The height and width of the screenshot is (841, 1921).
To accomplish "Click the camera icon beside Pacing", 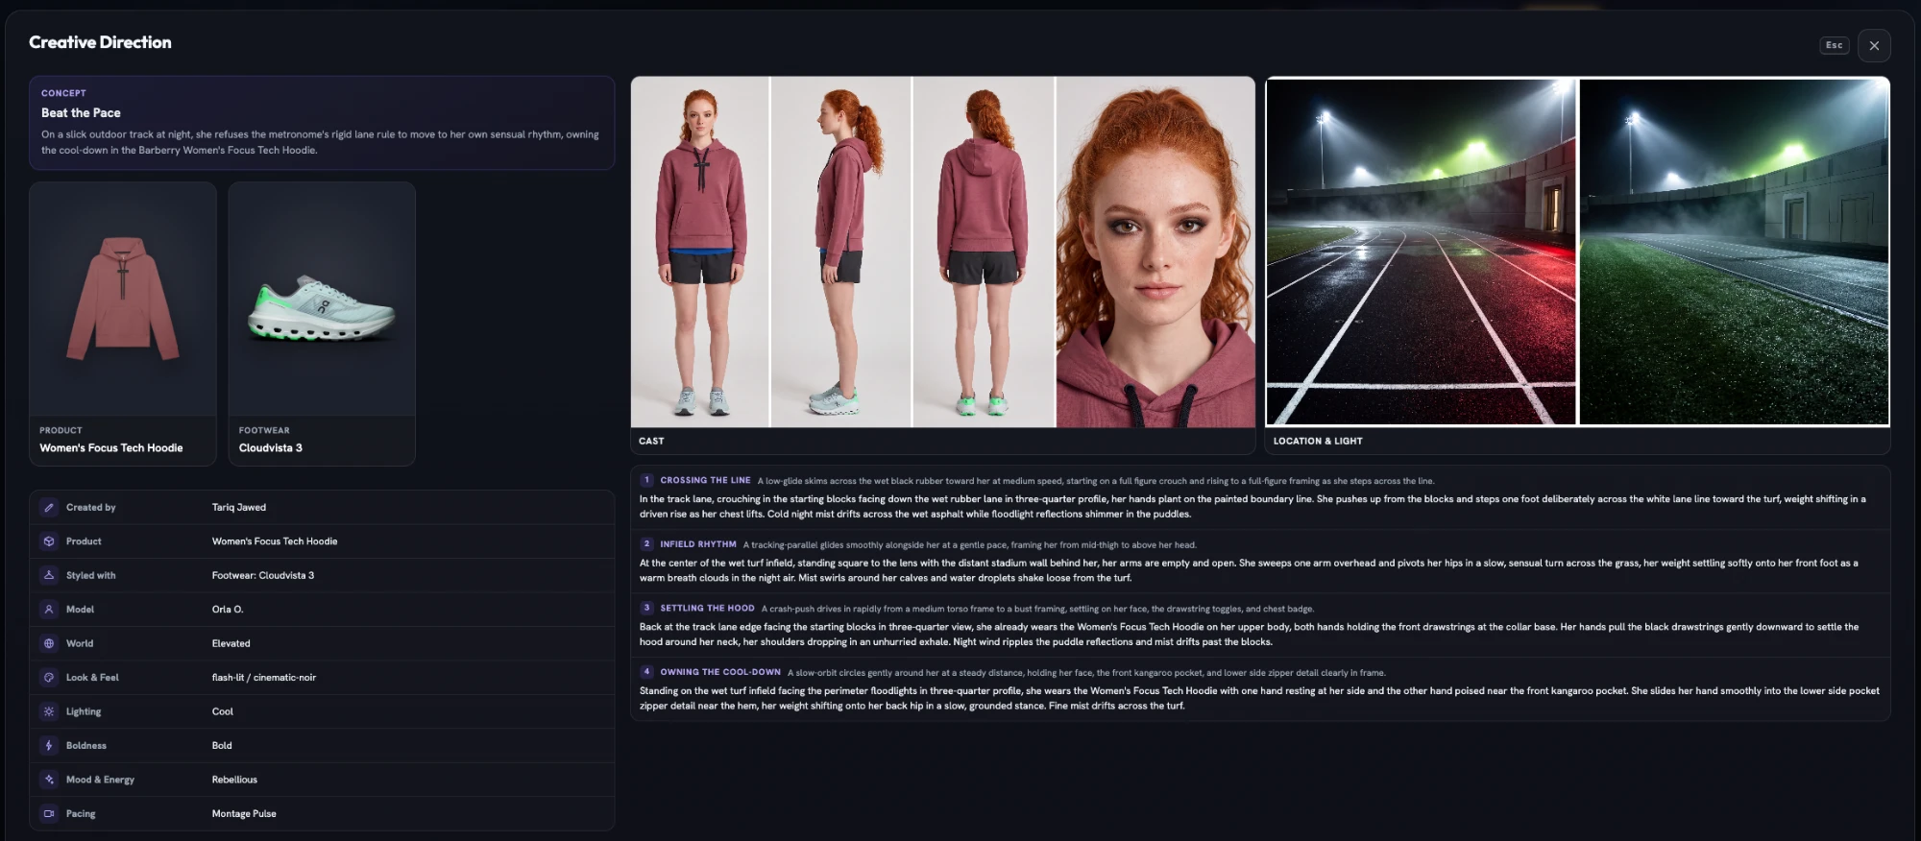I will (49, 814).
